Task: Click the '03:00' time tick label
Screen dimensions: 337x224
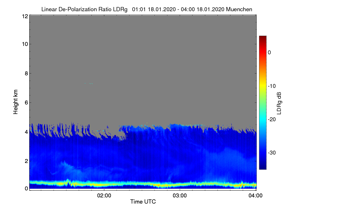Action: [180, 196]
